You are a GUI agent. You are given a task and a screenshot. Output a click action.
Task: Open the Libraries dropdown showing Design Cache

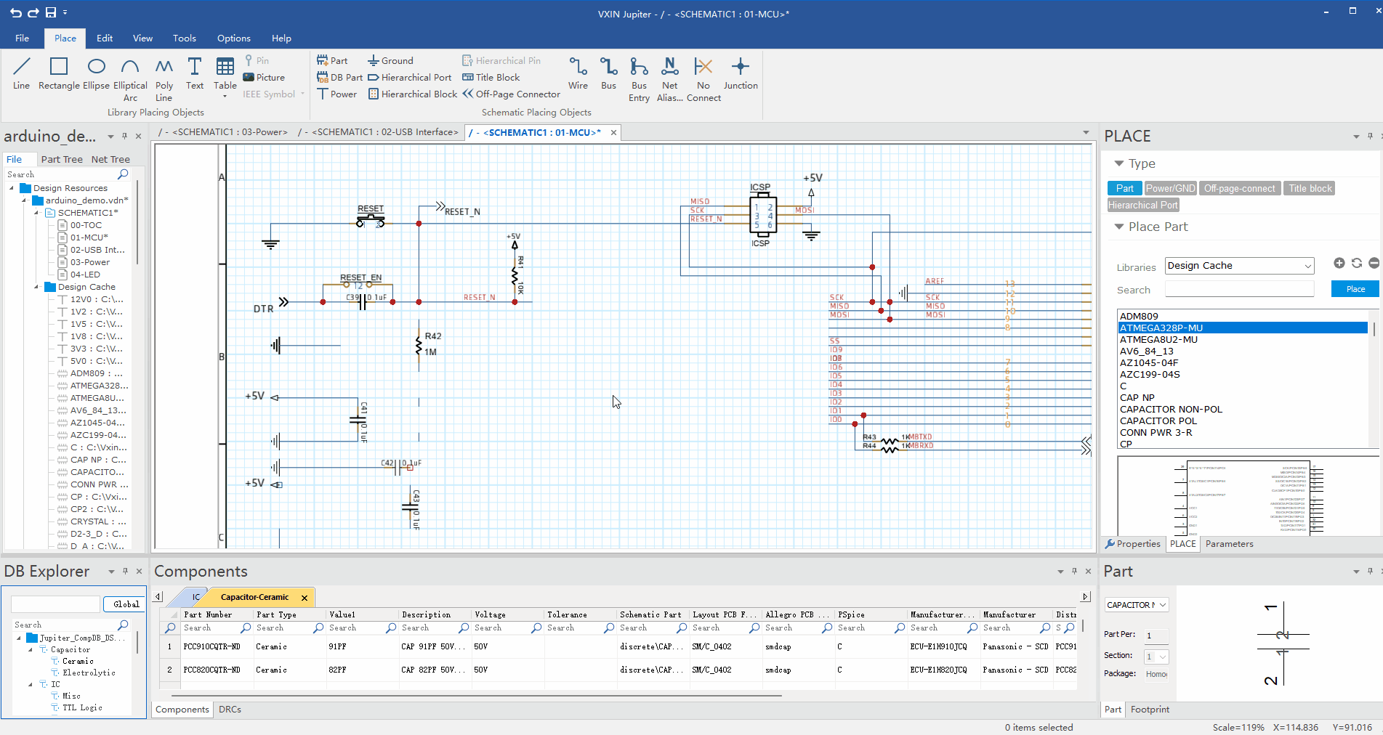(1239, 266)
